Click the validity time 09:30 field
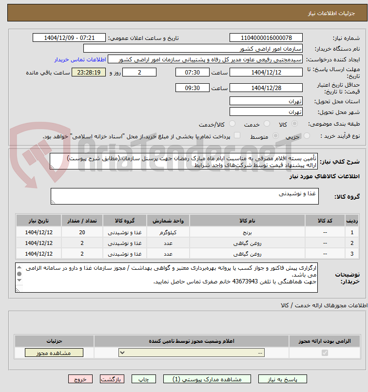The image size is (368, 392). point(193,88)
